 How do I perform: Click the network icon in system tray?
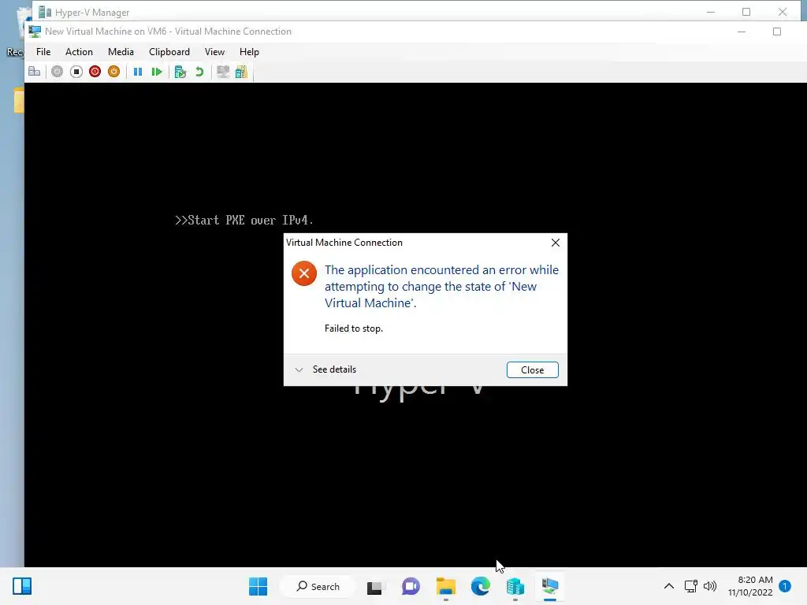[x=690, y=586]
